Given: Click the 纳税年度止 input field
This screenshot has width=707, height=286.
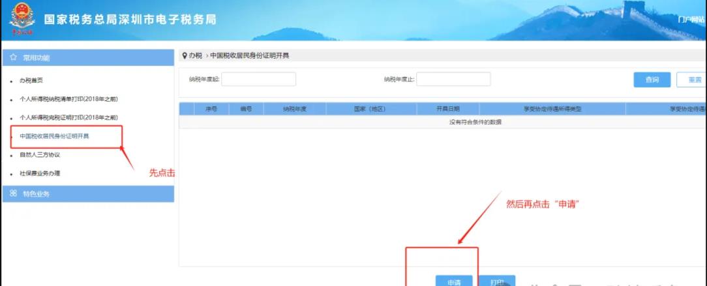Looking at the screenshot, I should tap(453, 80).
